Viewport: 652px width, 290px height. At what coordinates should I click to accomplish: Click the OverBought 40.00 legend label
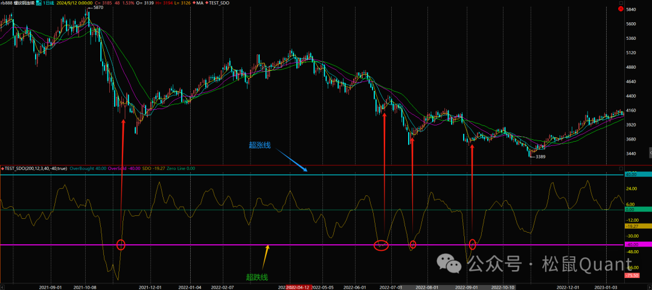tap(88, 168)
